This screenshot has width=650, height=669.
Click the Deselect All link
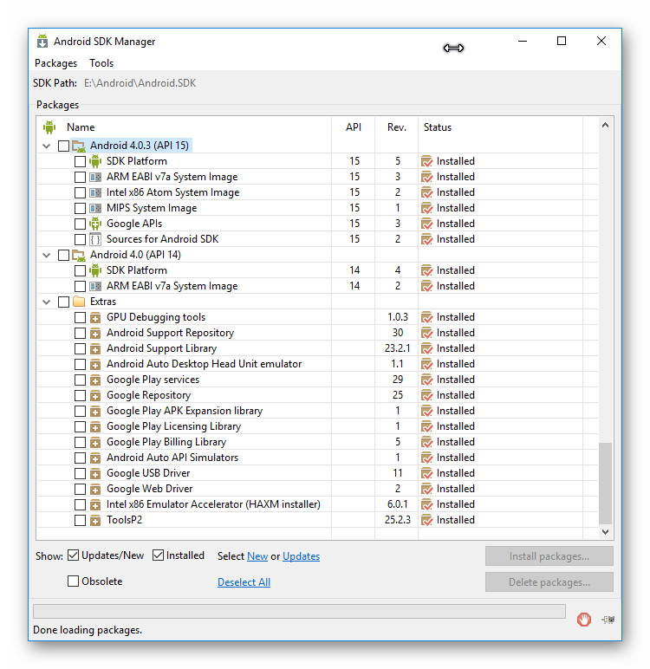pos(244,582)
